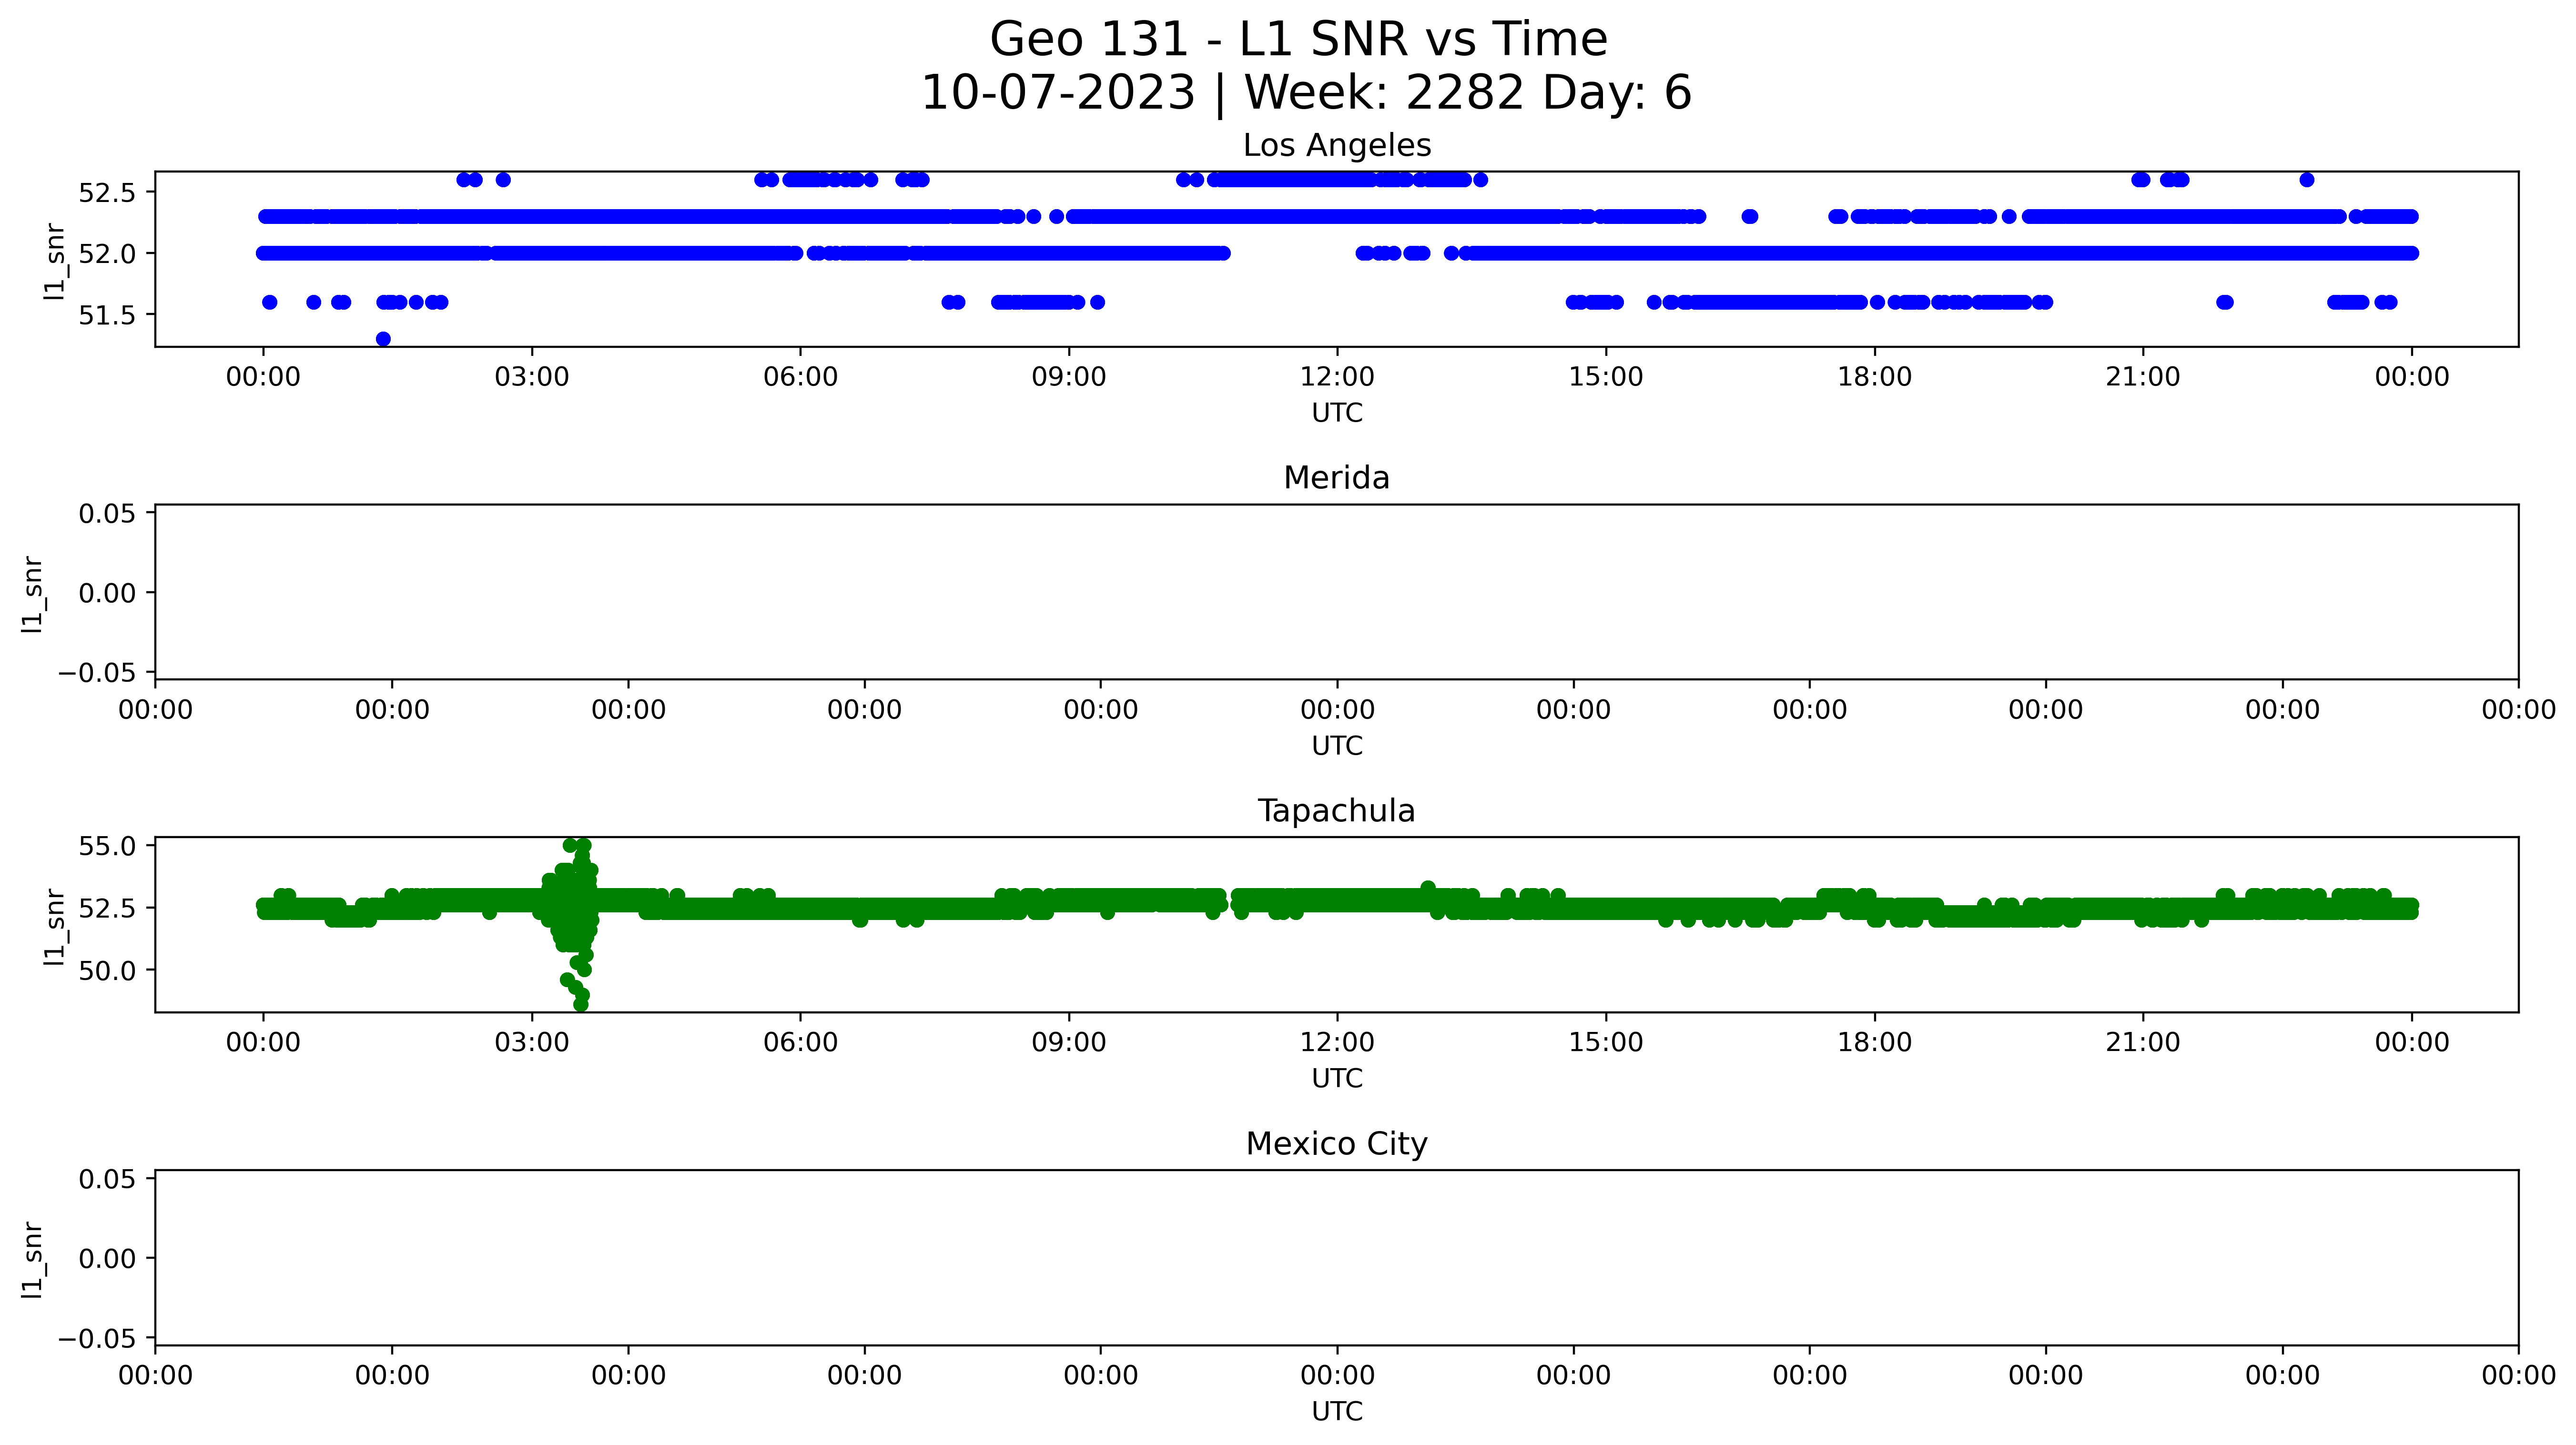Click the l1_snr y-axis label of the Tapachula plot
The height and width of the screenshot is (1445, 2576).
click(56, 926)
